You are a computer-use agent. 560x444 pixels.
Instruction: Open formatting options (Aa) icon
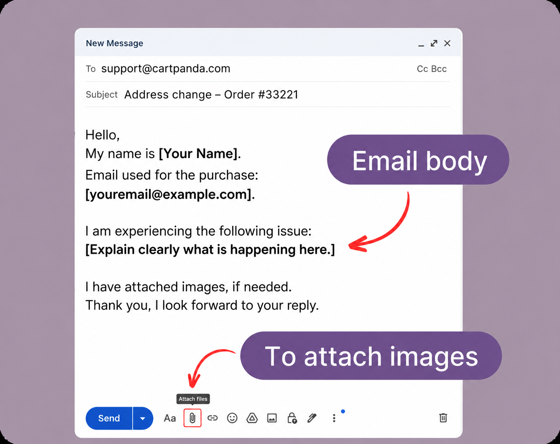(170, 418)
